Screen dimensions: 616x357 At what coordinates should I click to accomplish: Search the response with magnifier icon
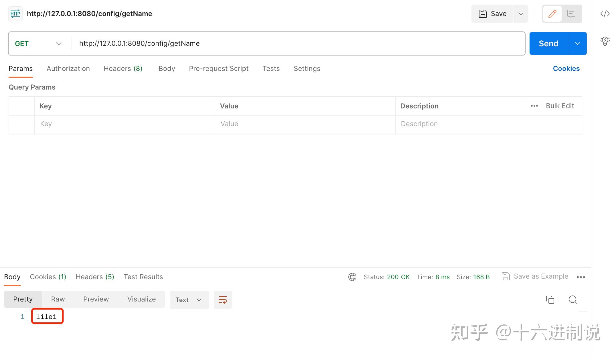(x=573, y=300)
